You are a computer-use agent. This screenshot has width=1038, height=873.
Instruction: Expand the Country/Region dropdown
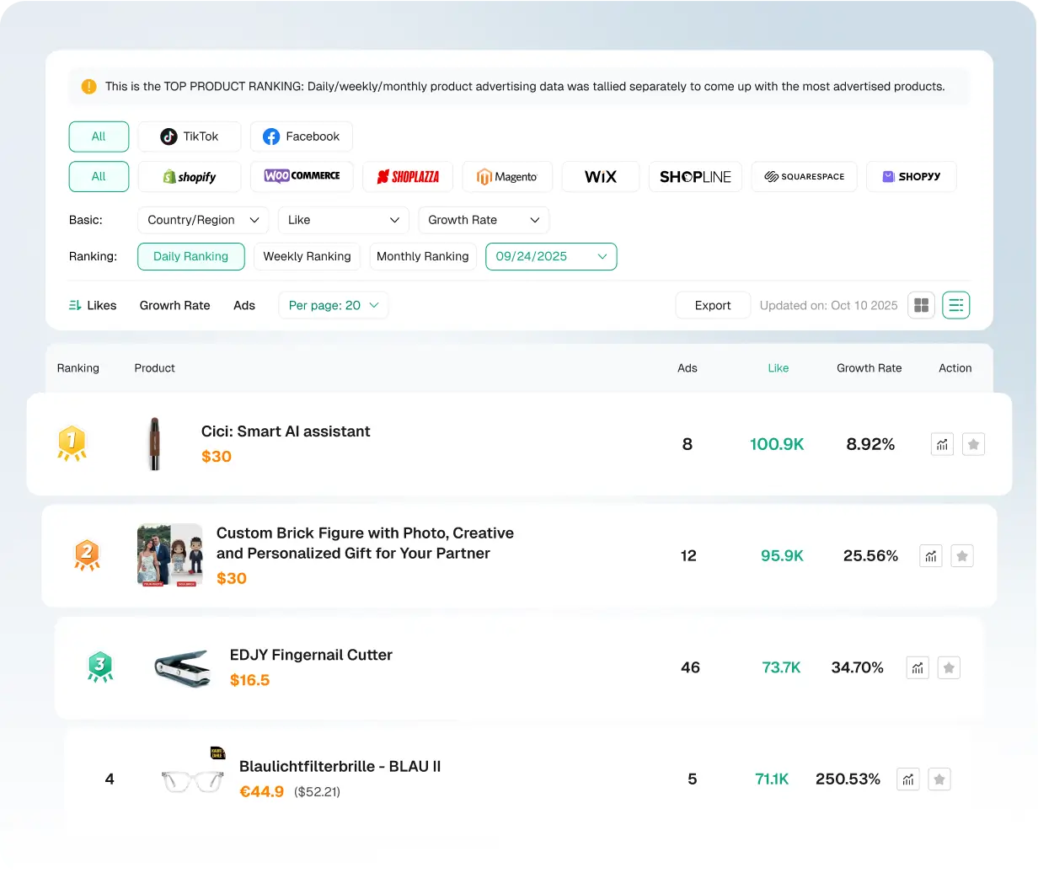203,220
